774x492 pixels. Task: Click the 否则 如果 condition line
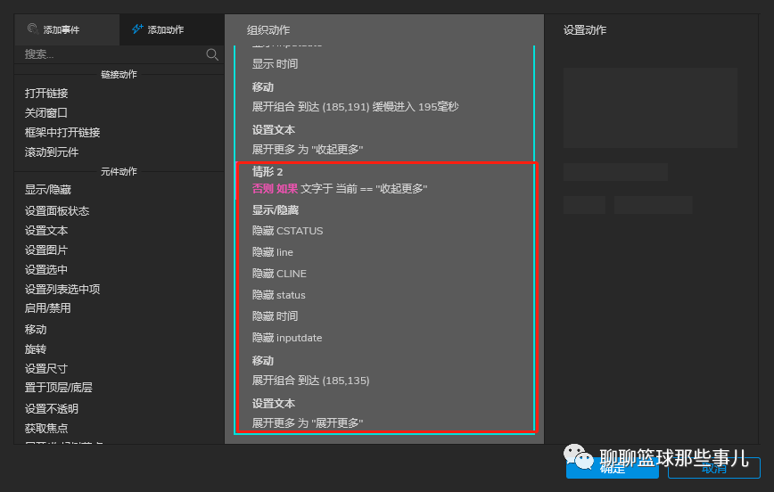pos(340,188)
